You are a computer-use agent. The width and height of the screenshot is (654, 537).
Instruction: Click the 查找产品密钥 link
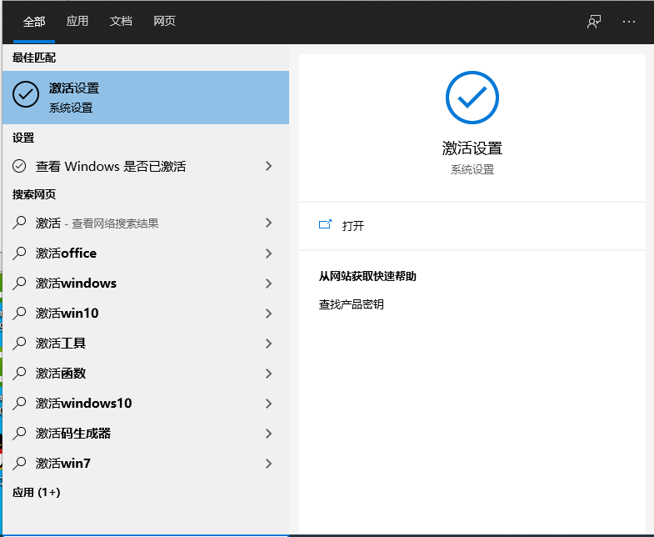coord(352,304)
